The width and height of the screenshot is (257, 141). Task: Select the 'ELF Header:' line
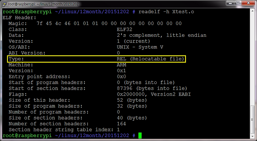click(19, 17)
